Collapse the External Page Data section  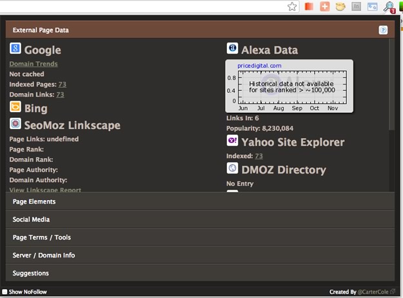[x=200, y=30]
